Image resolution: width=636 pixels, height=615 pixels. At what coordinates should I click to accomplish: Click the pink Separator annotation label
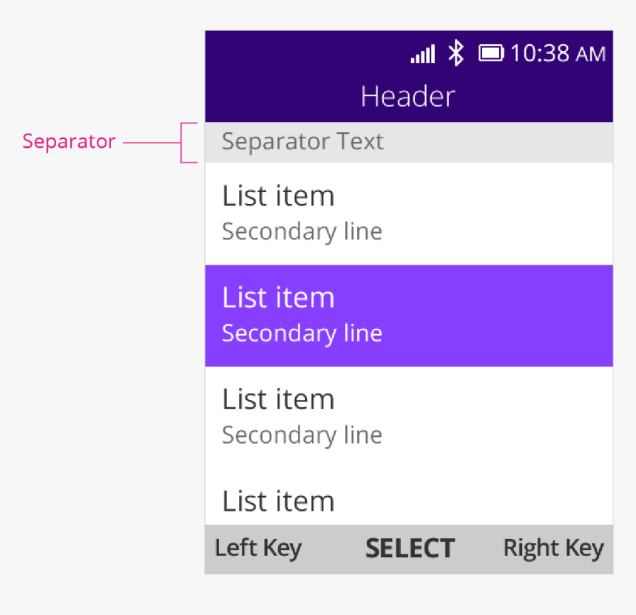click(69, 141)
